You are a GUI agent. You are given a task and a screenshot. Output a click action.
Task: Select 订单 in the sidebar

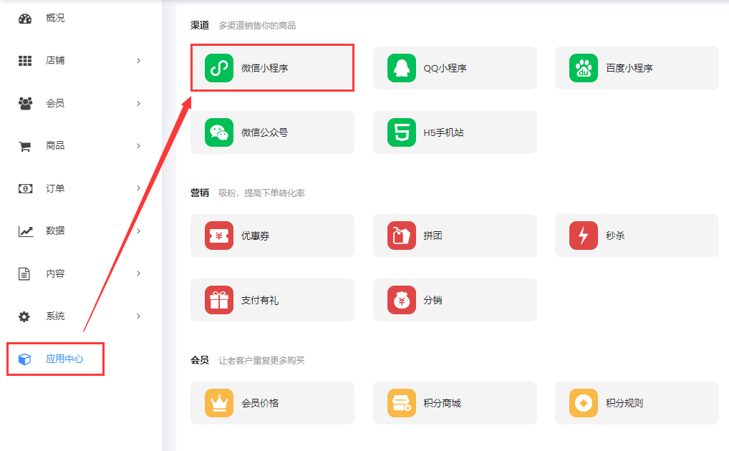(55, 188)
